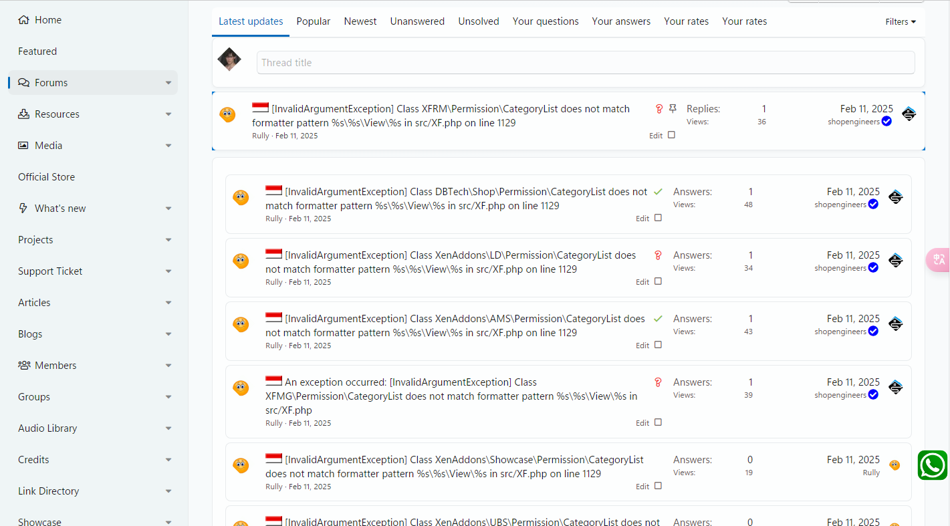The image size is (950, 526).
Task: Open the WhatsApp chat icon
Action: coord(933,465)
